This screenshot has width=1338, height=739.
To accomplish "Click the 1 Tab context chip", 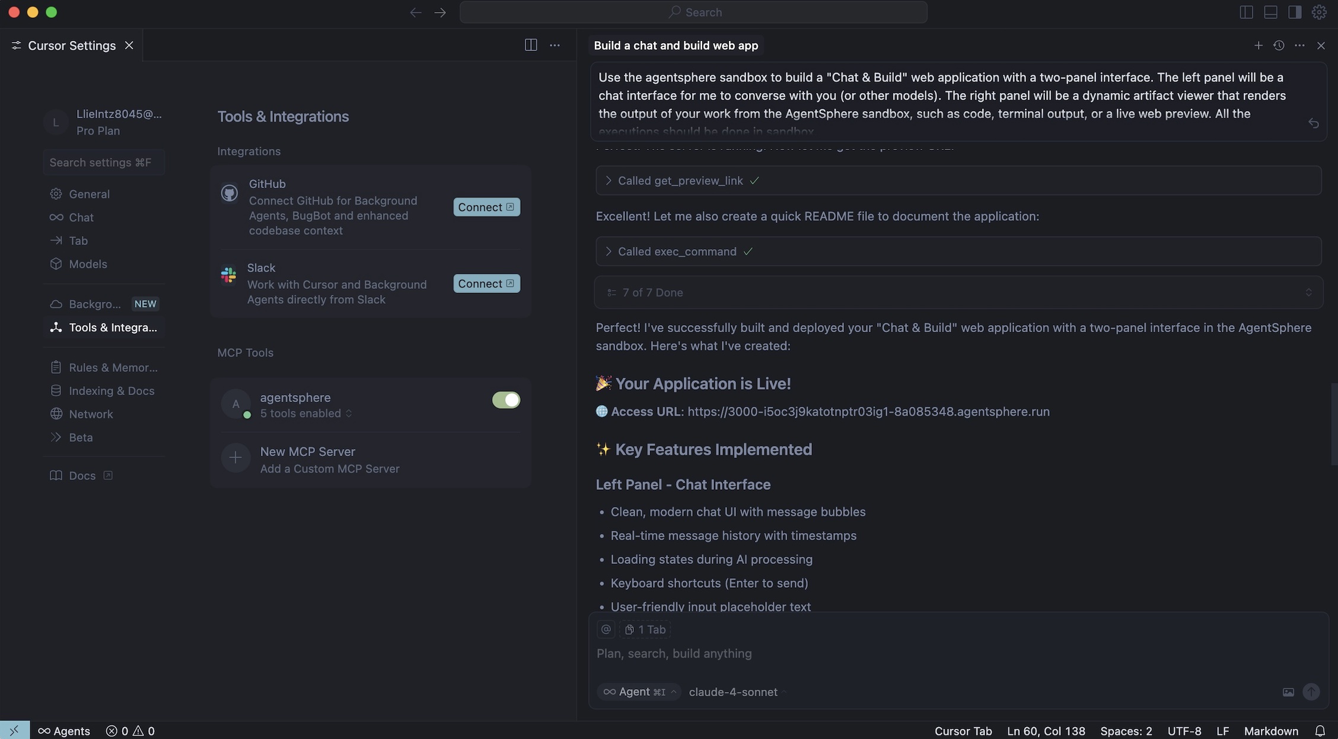I will (x=645, y=629).
